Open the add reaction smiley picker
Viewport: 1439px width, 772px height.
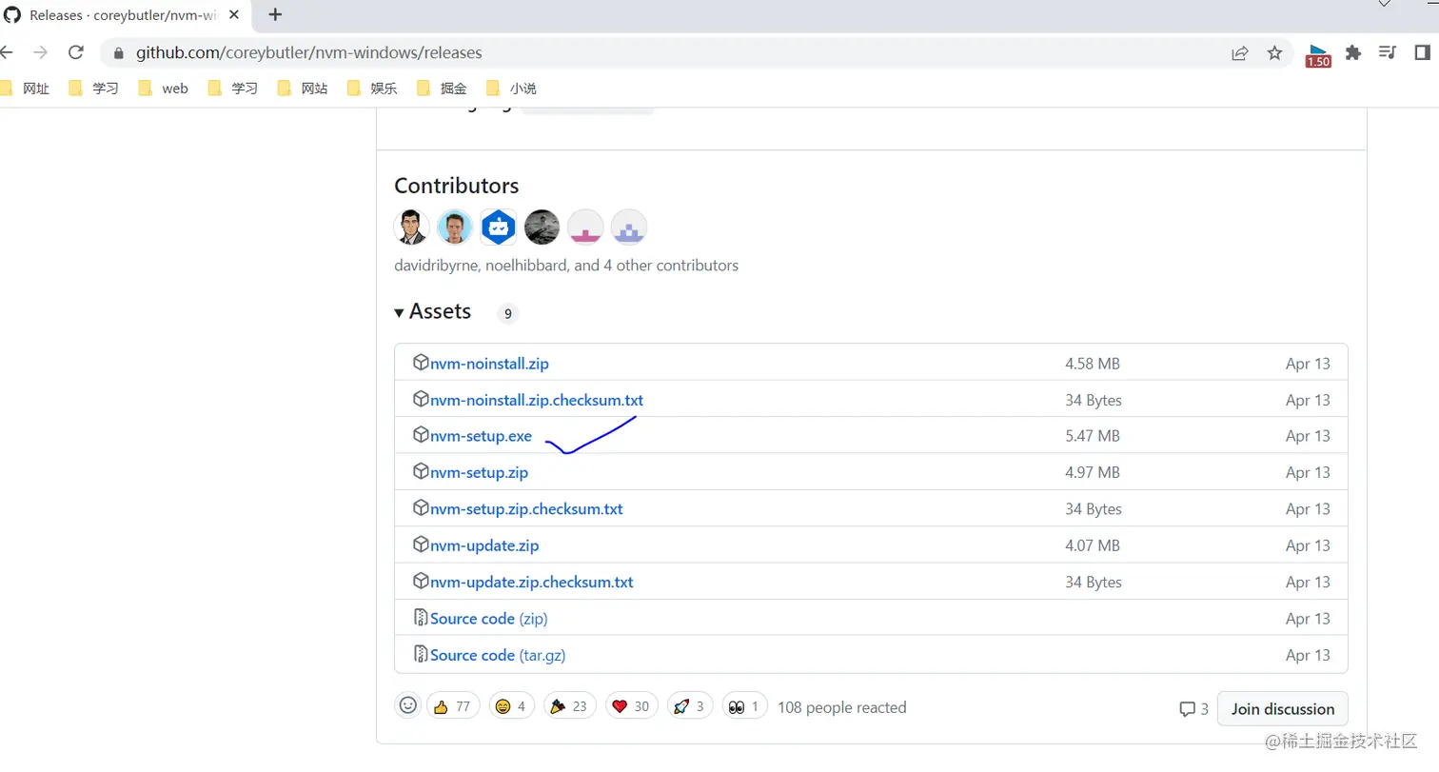point(408,705)
